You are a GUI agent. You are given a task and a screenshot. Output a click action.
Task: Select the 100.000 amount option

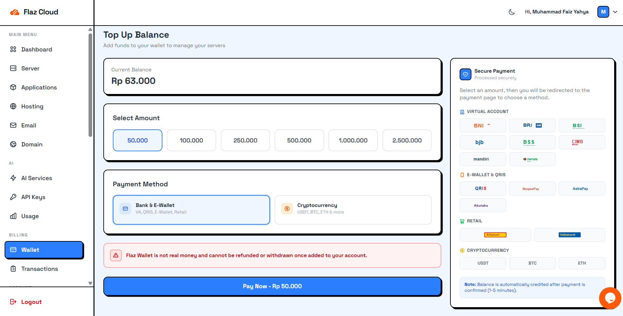(191, 140)
